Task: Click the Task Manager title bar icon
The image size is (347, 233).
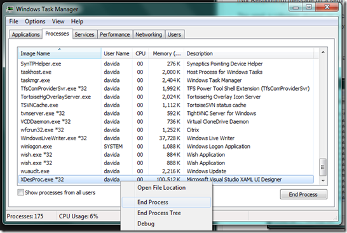Action: pyautogui.click(x=10, y=9)
